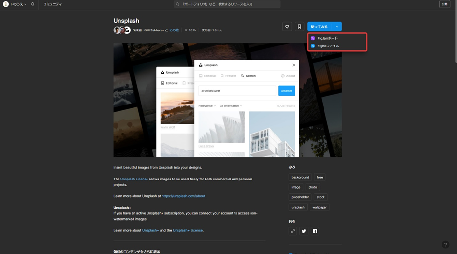Share the plugin on Twitter
Viewport: 457px width, 254px height.
coord(304,231)
